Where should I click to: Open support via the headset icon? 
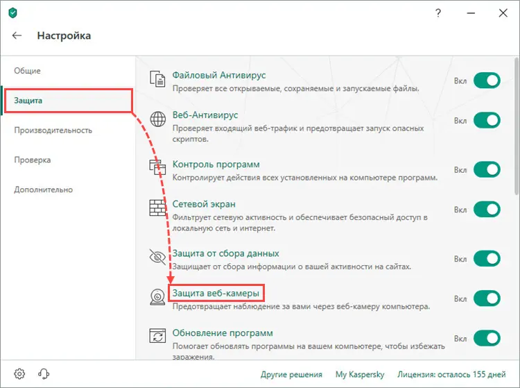[x=42, y=374]
